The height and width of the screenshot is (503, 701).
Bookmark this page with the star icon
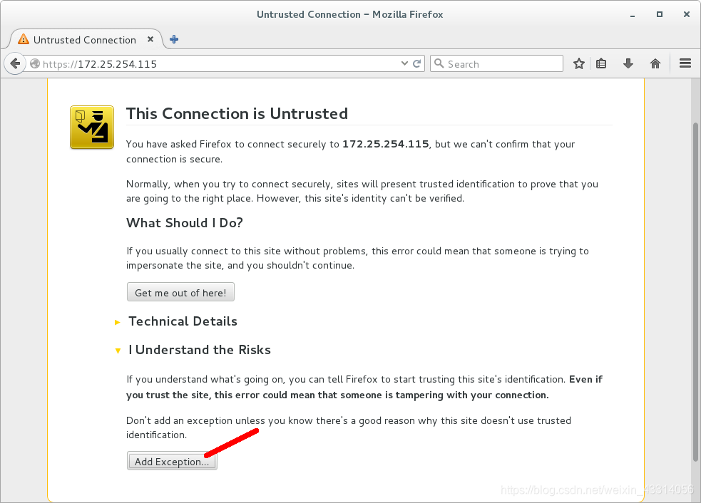[578, 63]
